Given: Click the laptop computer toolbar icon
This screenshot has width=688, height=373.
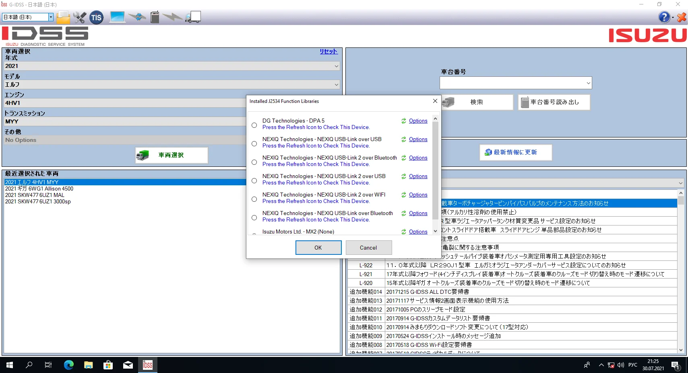Looking at the screenshot, I should click(x=117, y=17).
